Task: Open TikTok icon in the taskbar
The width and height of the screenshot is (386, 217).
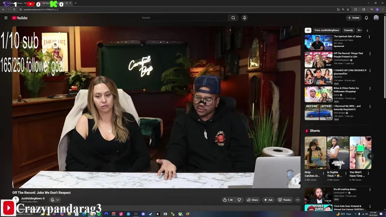Action: pyautogui.click(x=121, y=214)
